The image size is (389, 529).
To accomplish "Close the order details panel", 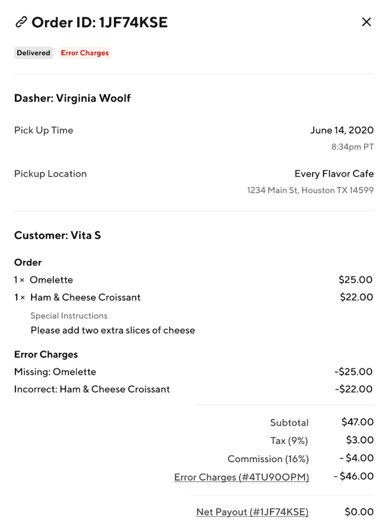I will (366, 22).
